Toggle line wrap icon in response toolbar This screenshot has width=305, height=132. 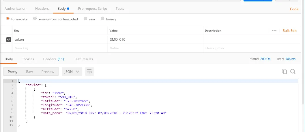(89, 72)
